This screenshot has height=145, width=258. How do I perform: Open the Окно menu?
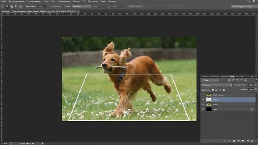pos(103,1)
